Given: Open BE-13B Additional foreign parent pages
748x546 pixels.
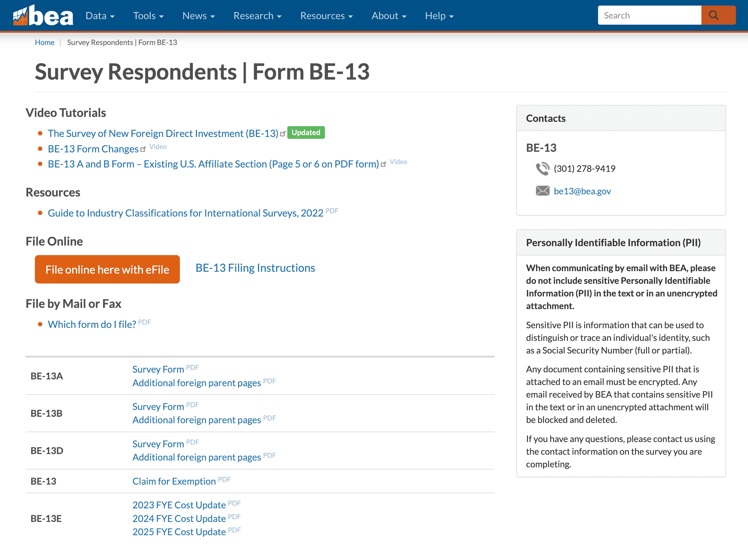Looking at the screenshot, I should tap(197, 420).
